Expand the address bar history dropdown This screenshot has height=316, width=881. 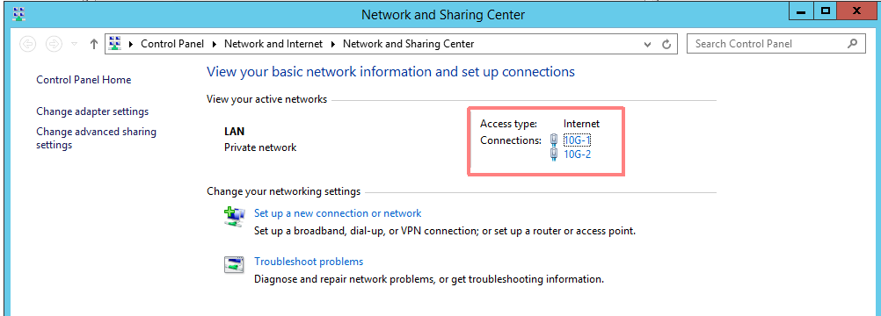[x=648, y=45]
